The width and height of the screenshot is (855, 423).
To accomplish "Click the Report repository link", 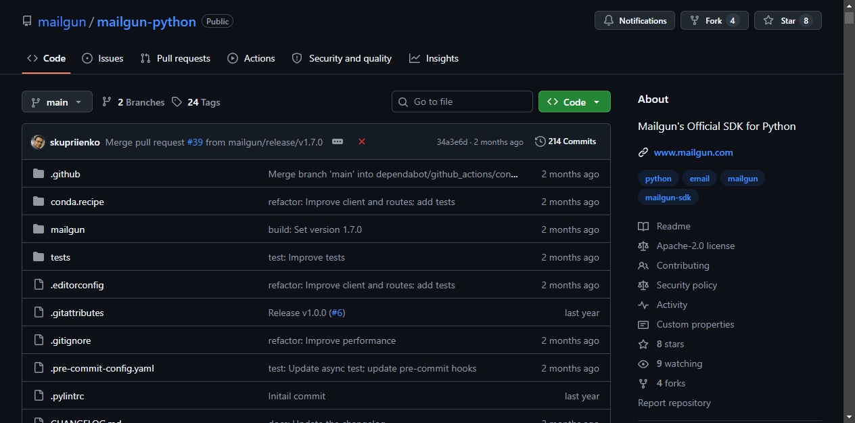I will tap(674, 403).
